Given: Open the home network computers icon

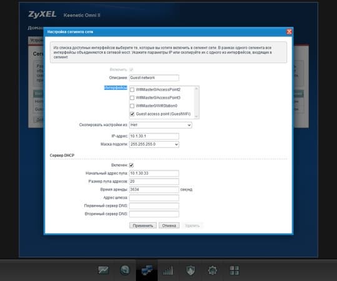Looking at the screenshot, I should coord(147,270).
